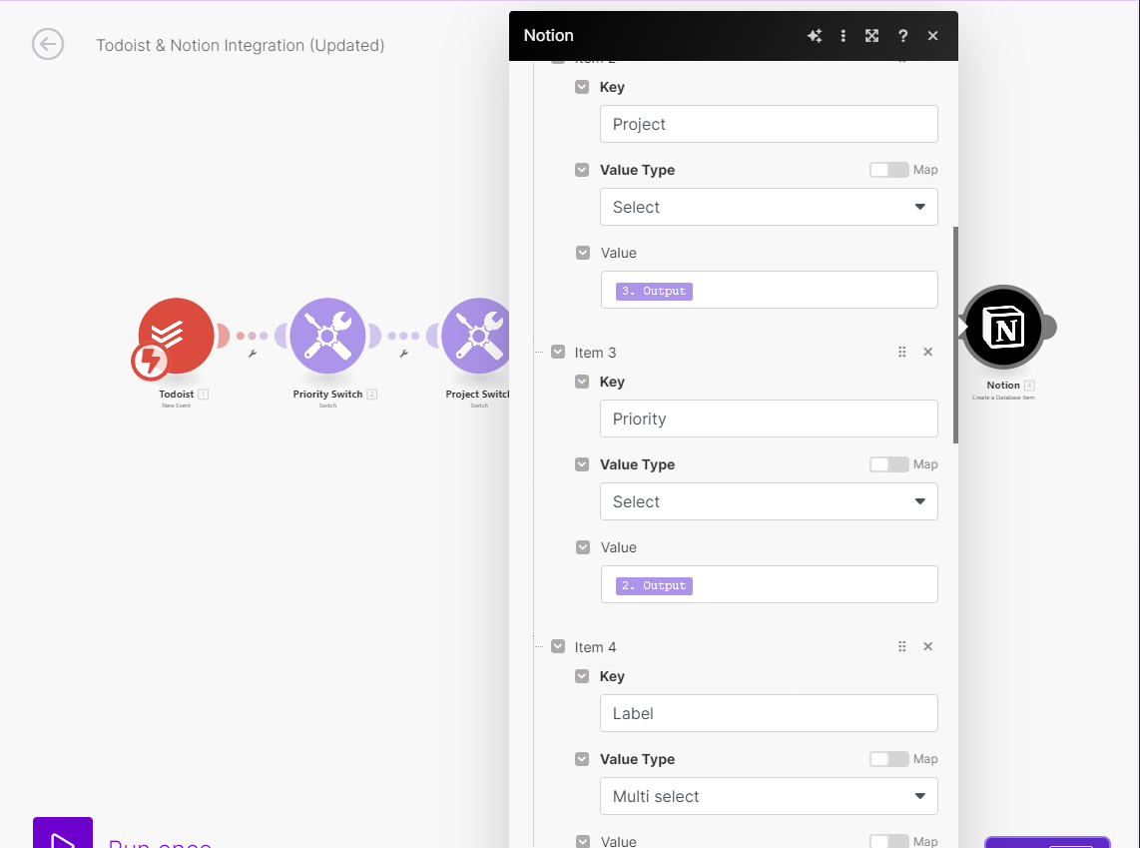This screenshot has width=1140, height=848.
Task: Open the Value Type dropdown for Item 3
Action: point(769,501)
